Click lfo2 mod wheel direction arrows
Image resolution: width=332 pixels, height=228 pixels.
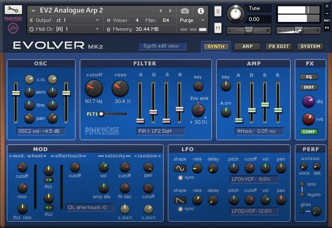pos(49,208)
